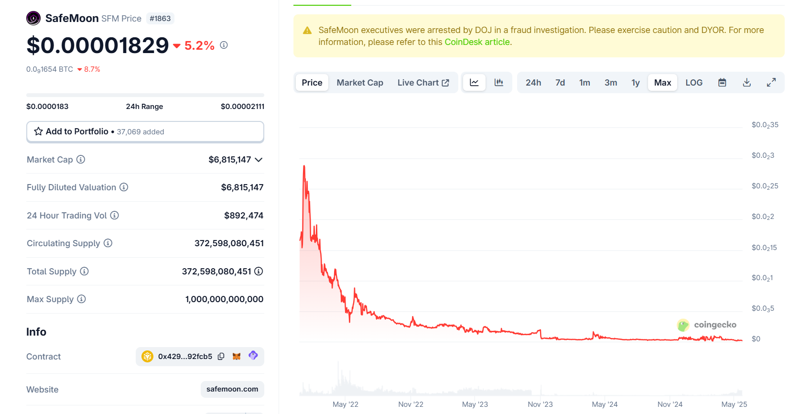Viewport: 811px width, 414px height.
Task: Set chart range to 1y
Action: (636, 82)
